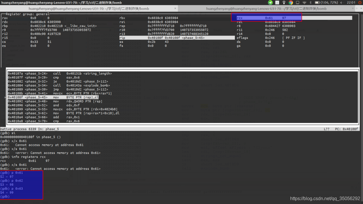
Task: Click the rsp register name
Action: click(122, 26)
